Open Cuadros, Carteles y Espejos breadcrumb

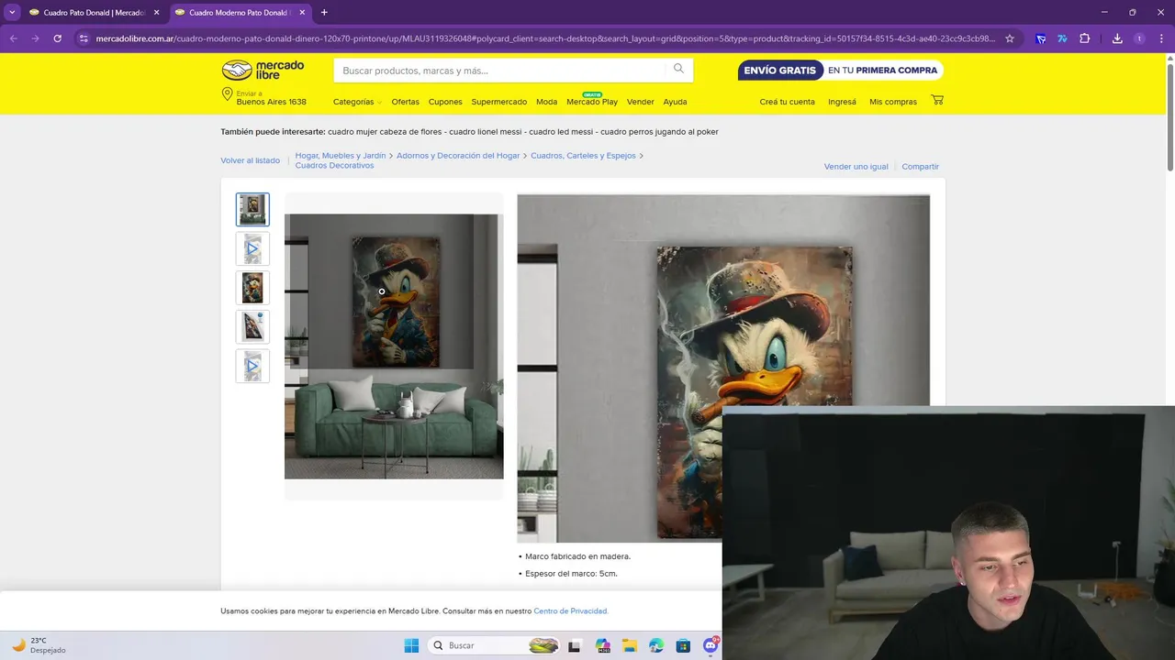pos(583,156)
